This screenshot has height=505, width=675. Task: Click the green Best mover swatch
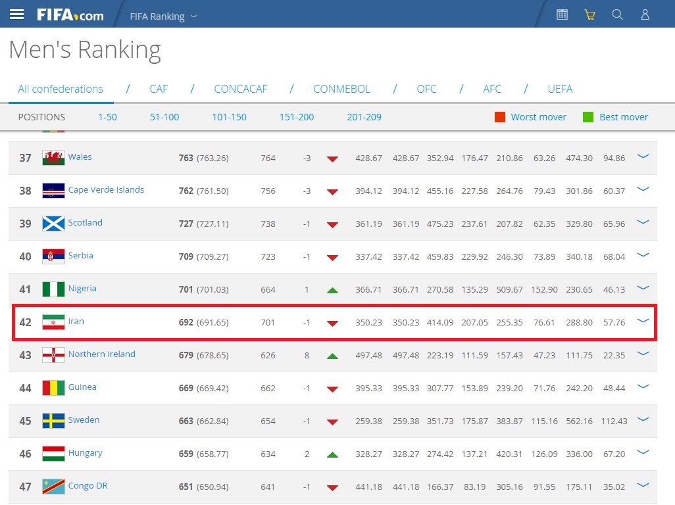588,117
